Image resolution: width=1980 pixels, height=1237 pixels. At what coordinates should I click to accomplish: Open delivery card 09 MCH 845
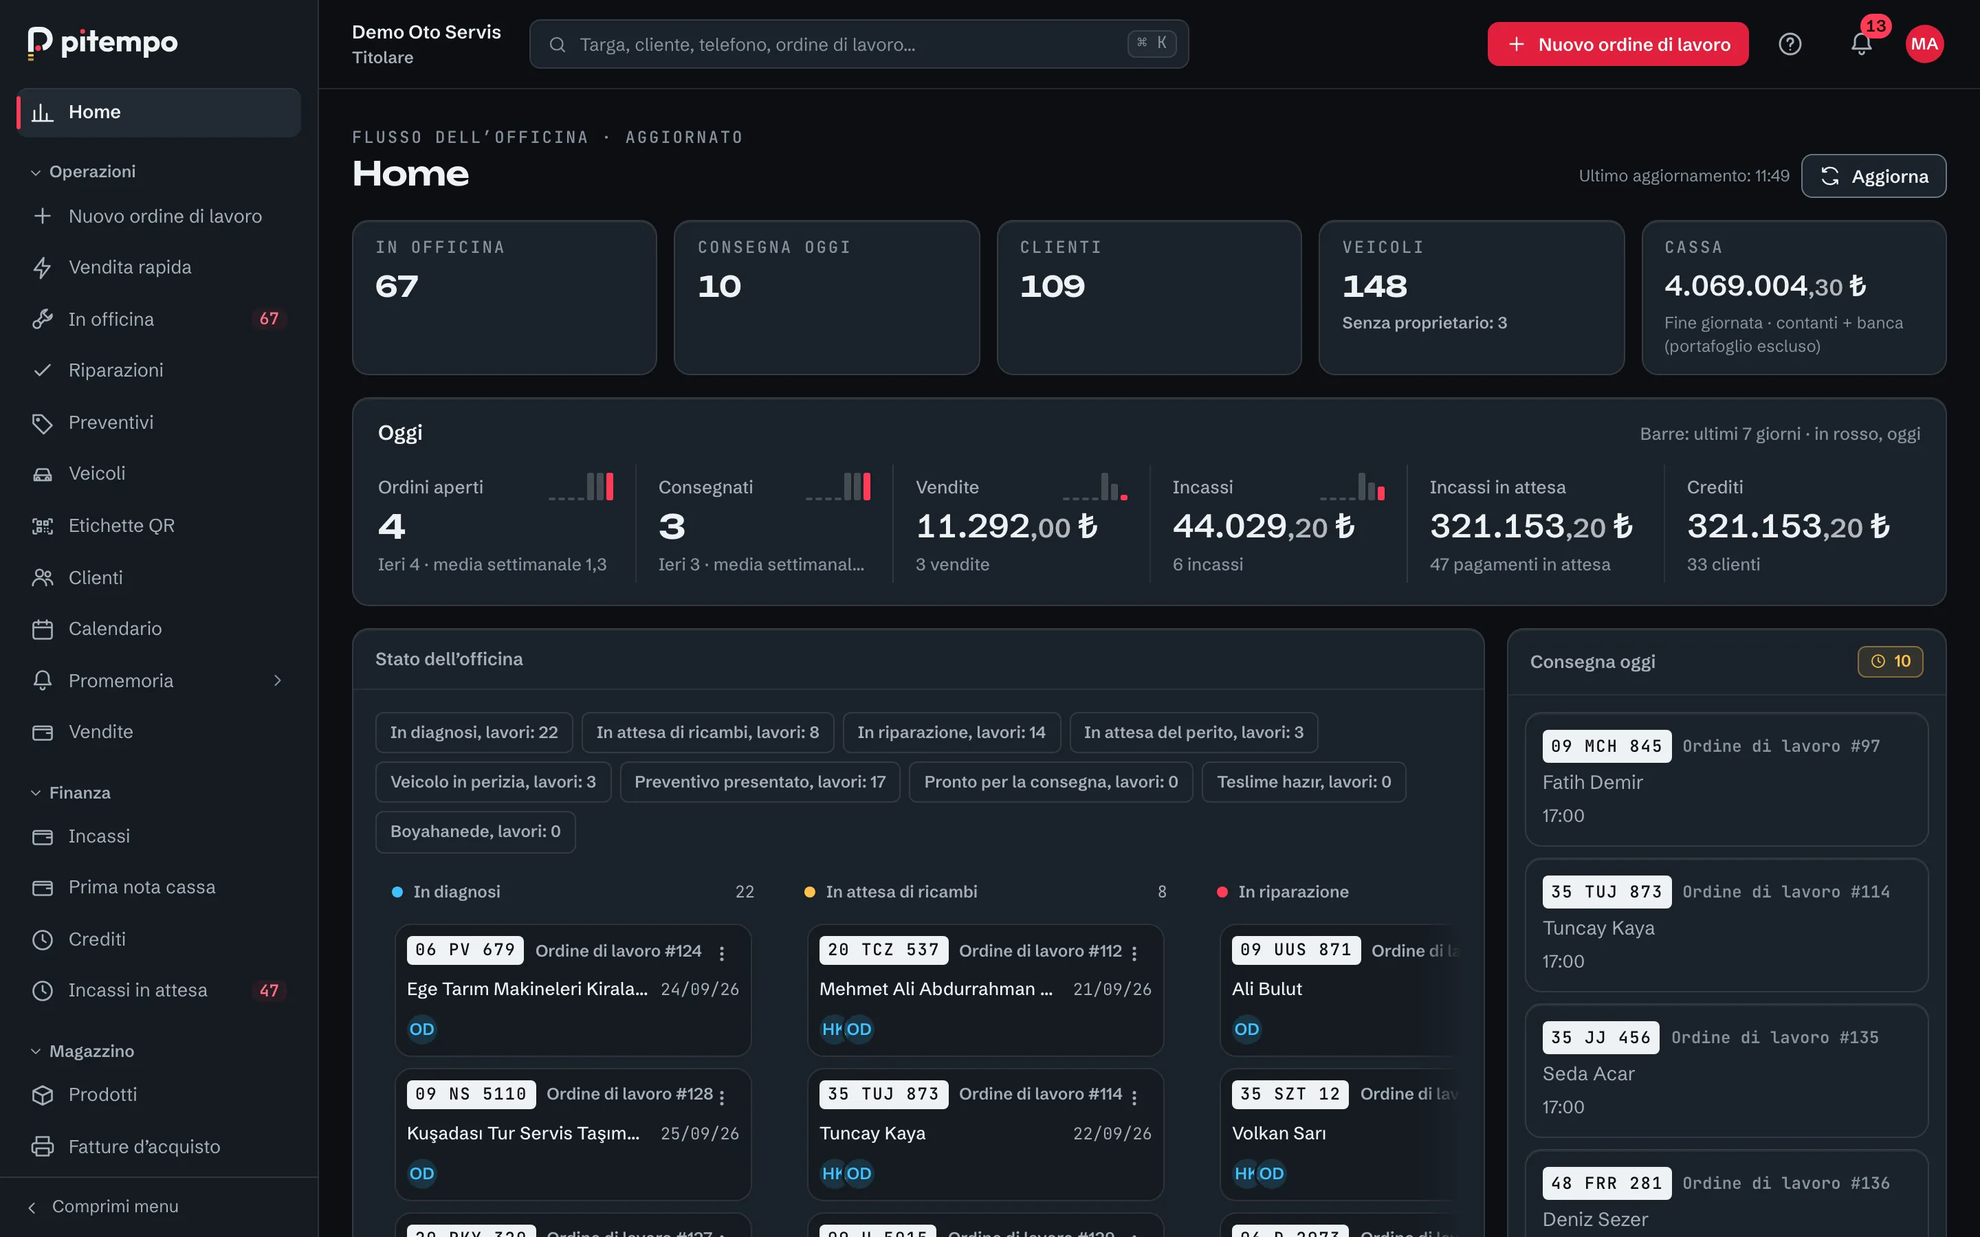(1726, 780)
